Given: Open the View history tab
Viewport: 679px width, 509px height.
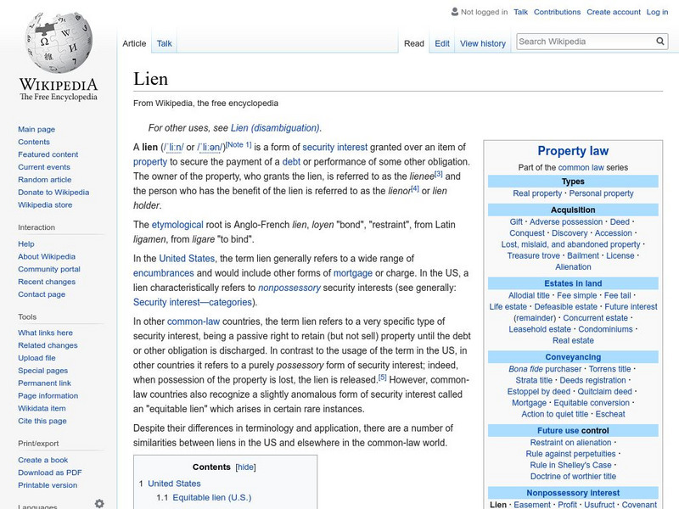Looking at the screenshot, I should coord(483,43).
